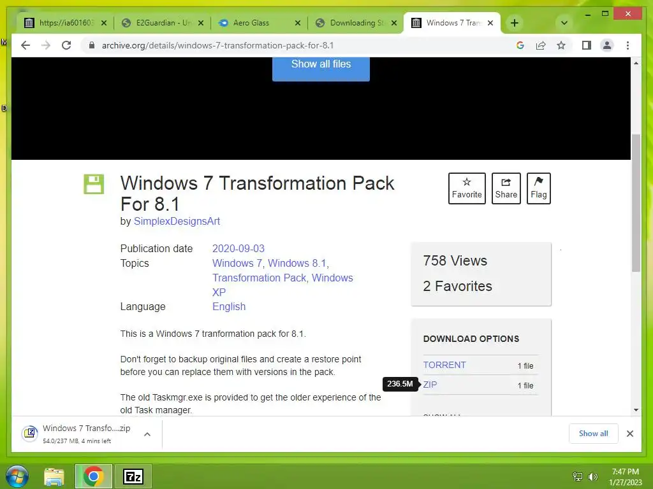Open the Chrome profile avatar
653x489 pixels.
tap(607, 45)
